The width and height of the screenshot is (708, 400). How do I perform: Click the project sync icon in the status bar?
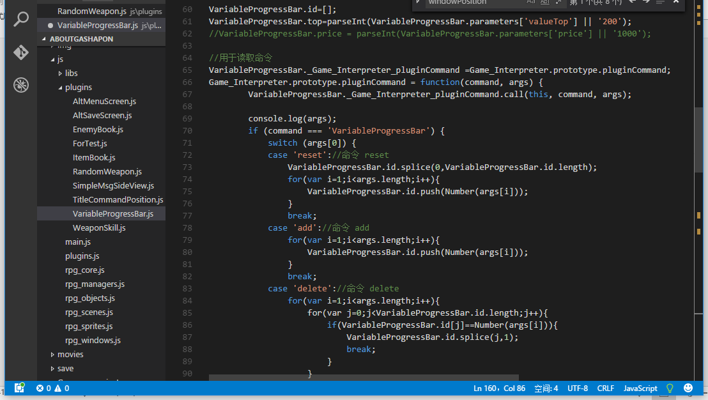pos(19,388)
